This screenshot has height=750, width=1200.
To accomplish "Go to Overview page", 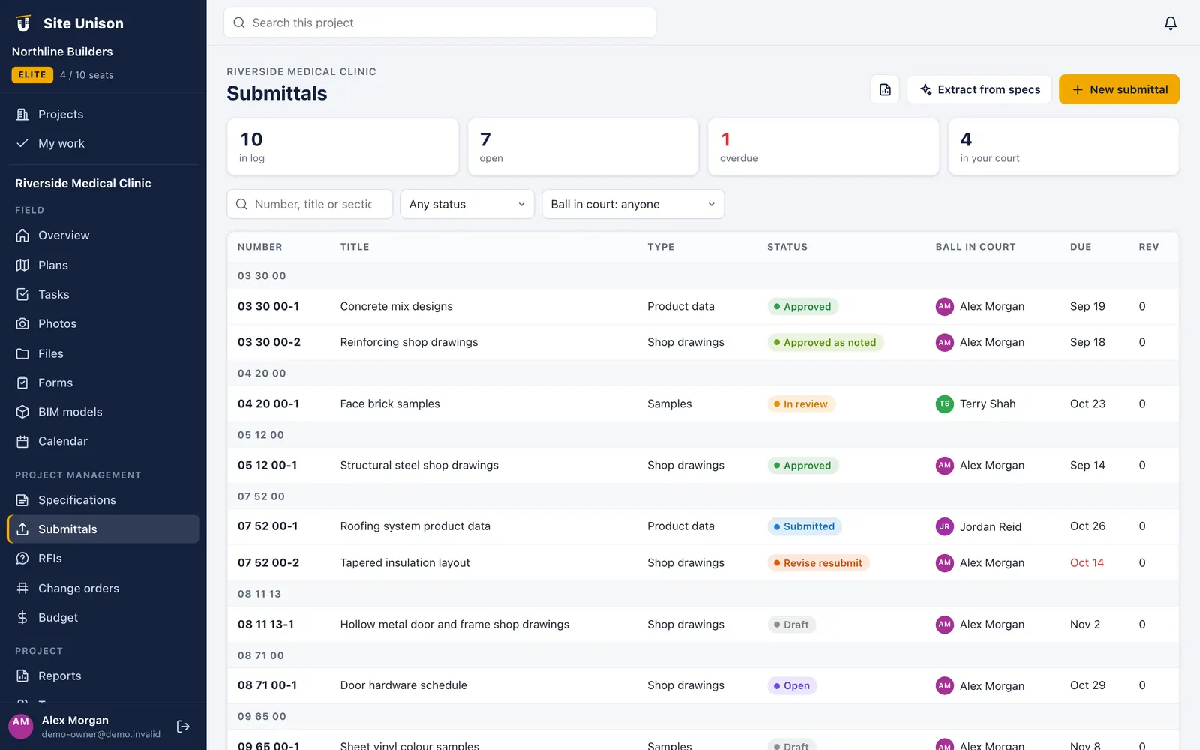I will pos(103,235).
